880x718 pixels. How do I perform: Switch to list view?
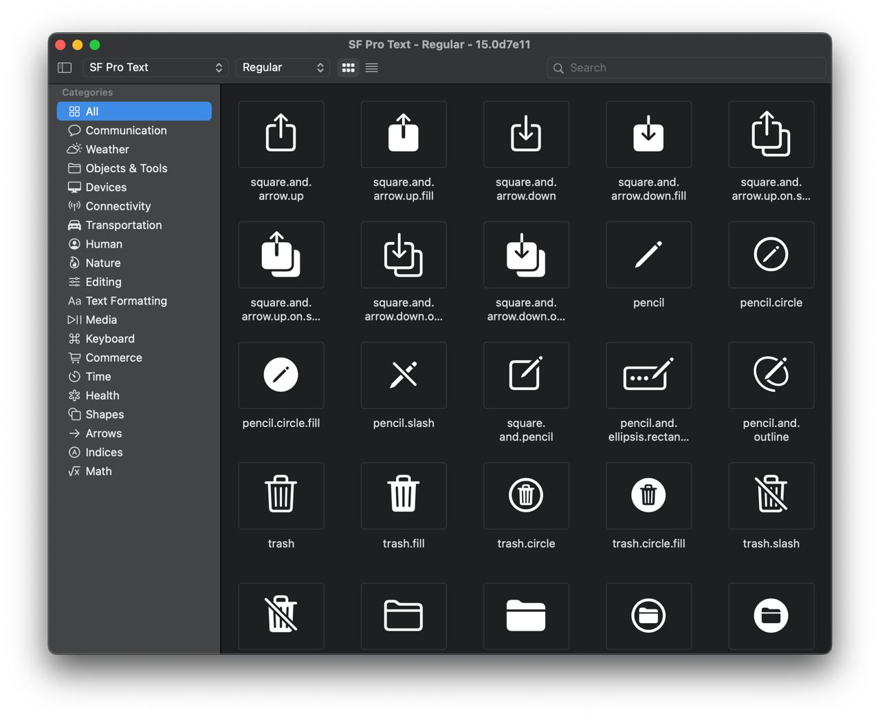[371, 67]
